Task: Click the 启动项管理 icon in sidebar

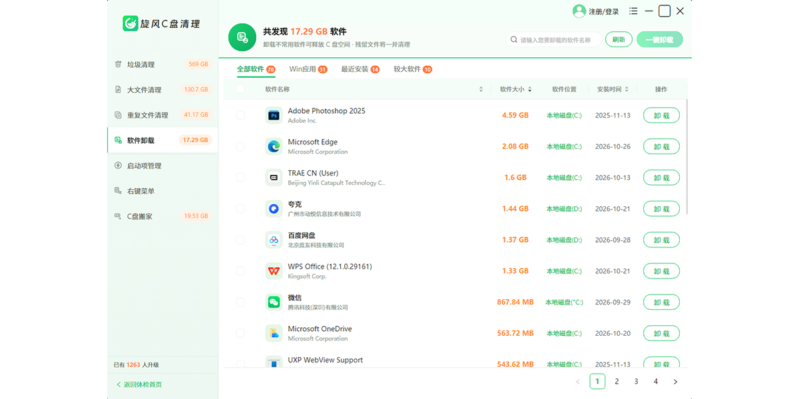Action: pyautogui.click(x=118, y=166)
